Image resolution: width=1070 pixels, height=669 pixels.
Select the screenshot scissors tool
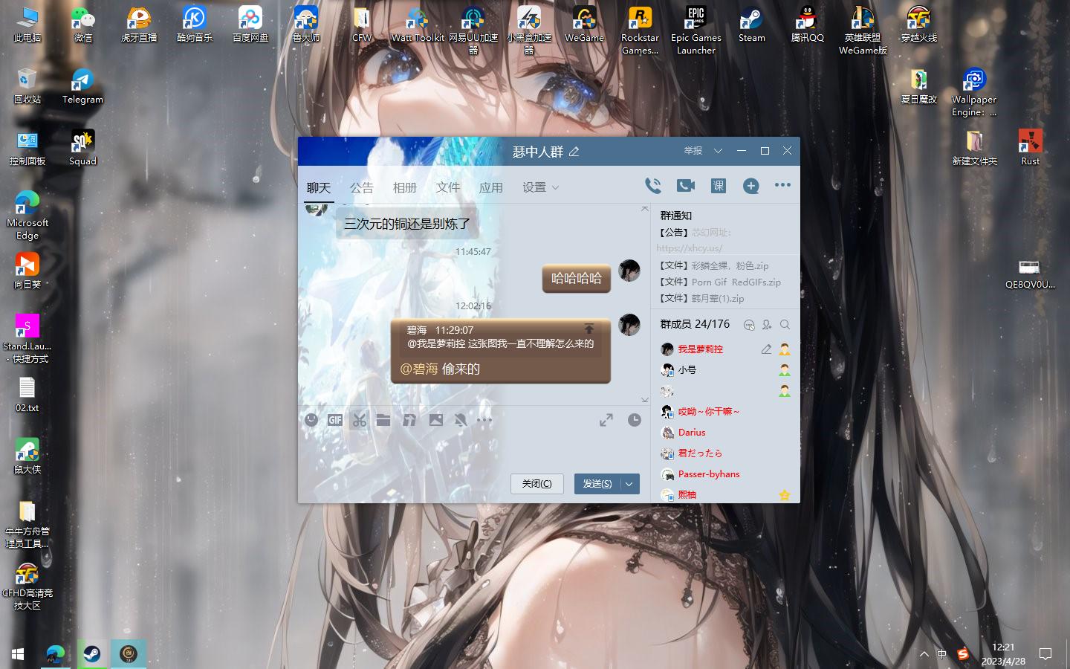(360, 420)
